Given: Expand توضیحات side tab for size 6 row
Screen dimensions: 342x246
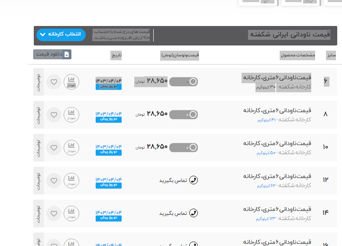Looking at the screenshot, I should pyautogui.click(x=38, y=82).
